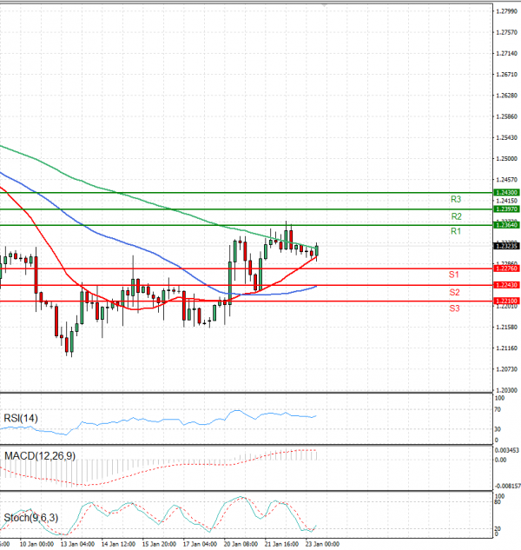
Task: Click the 1.24150 price axis value
Action: click(x=506, y=201)
